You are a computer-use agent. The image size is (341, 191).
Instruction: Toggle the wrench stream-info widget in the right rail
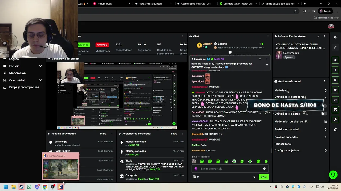tap(335, 120)
